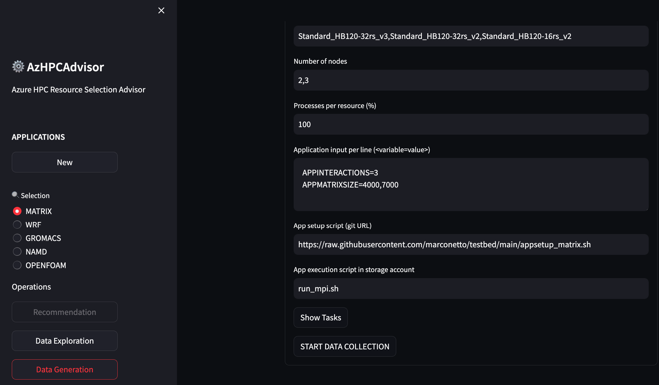Open the Recommendation operation
This screenshot has height=385, width=659.
65,312
